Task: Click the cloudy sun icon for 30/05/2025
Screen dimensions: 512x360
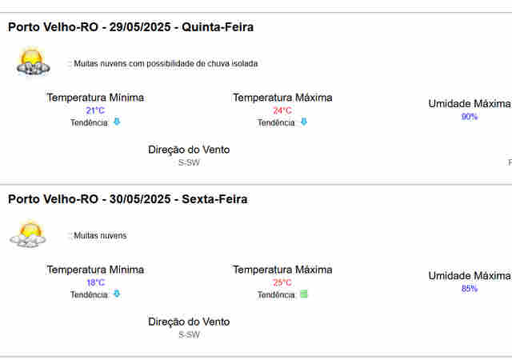Action: (x=30, y=234)
